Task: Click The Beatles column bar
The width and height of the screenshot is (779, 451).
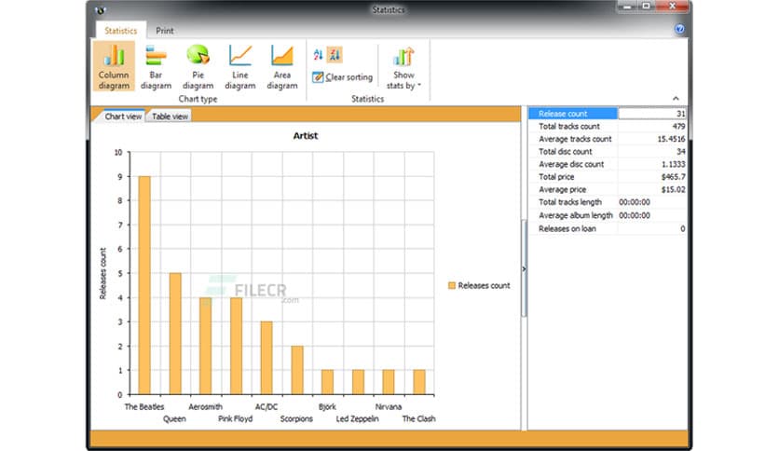Action: tap(143, 284)
